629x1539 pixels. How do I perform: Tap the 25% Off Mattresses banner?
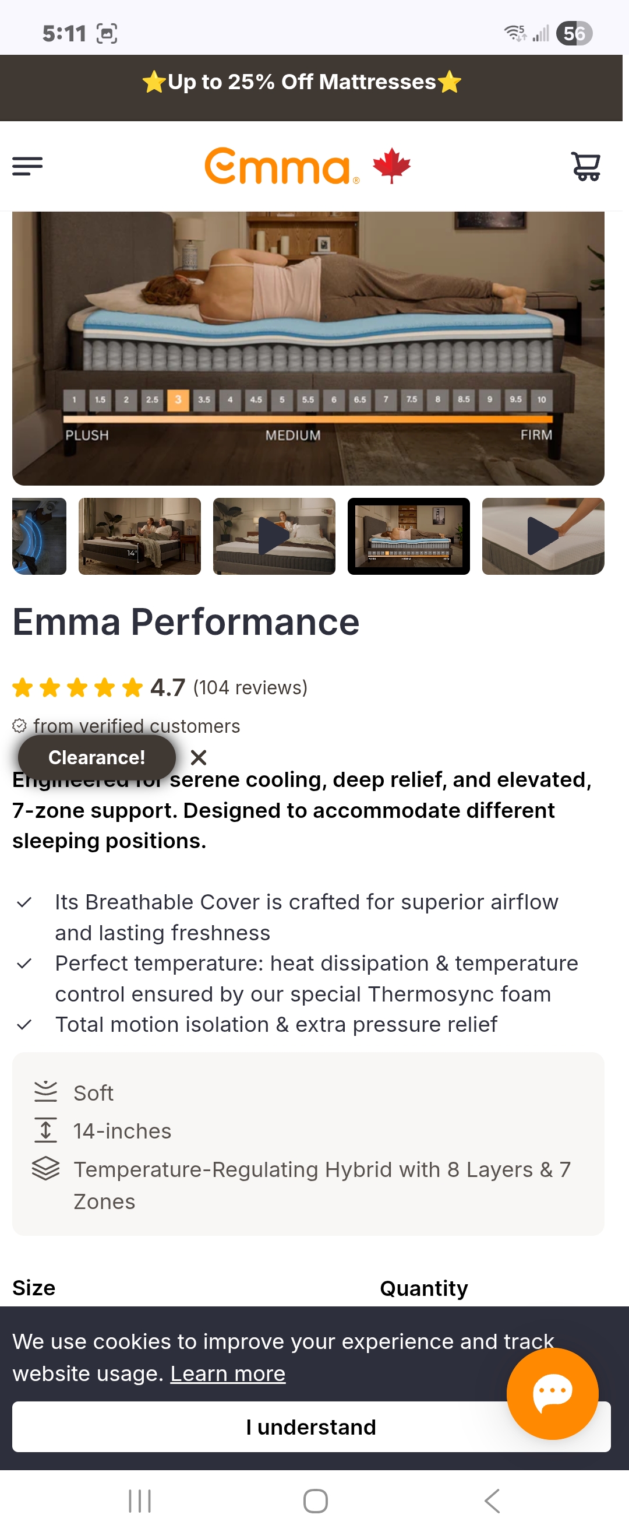click(302, 82)
